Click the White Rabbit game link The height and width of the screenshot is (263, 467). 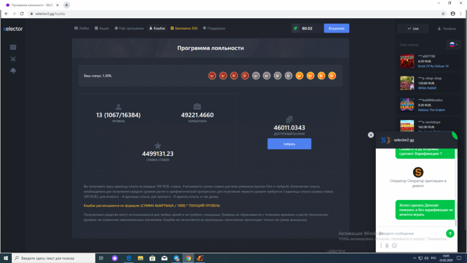pyautogui.click(x=428, y=88)
